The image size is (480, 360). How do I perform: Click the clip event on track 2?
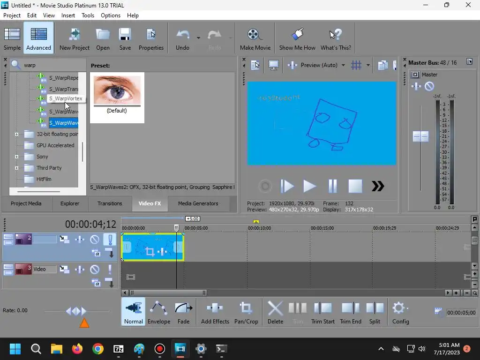[153, 247]
